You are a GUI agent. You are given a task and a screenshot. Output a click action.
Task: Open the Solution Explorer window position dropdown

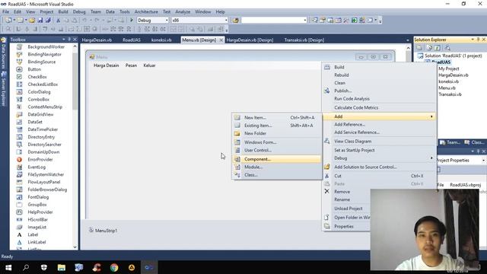pos(473,40)
